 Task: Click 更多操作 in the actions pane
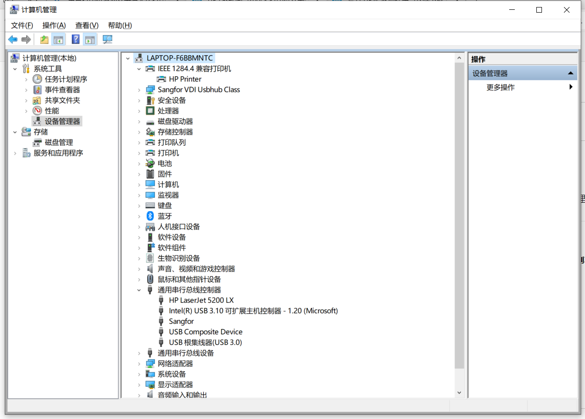(500, 88)
